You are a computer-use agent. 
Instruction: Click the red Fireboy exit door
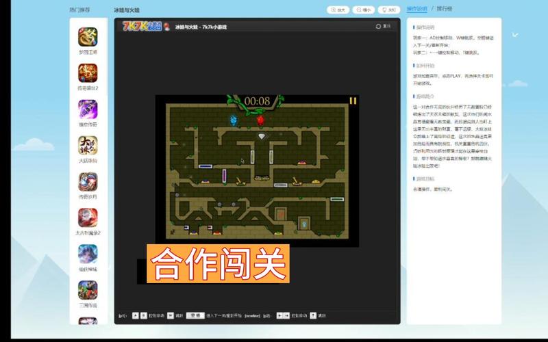[280, 214]
